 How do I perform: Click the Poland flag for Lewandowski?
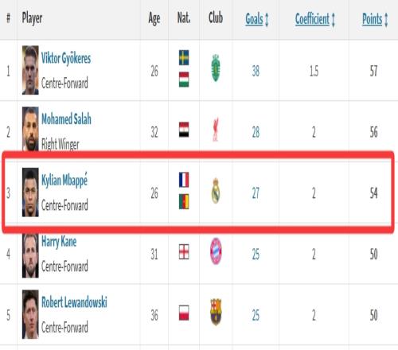coord(184,313)
